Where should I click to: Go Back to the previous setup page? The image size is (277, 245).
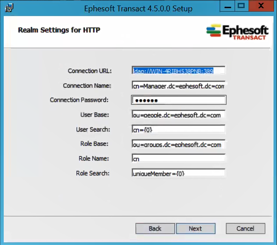[155, 228]
